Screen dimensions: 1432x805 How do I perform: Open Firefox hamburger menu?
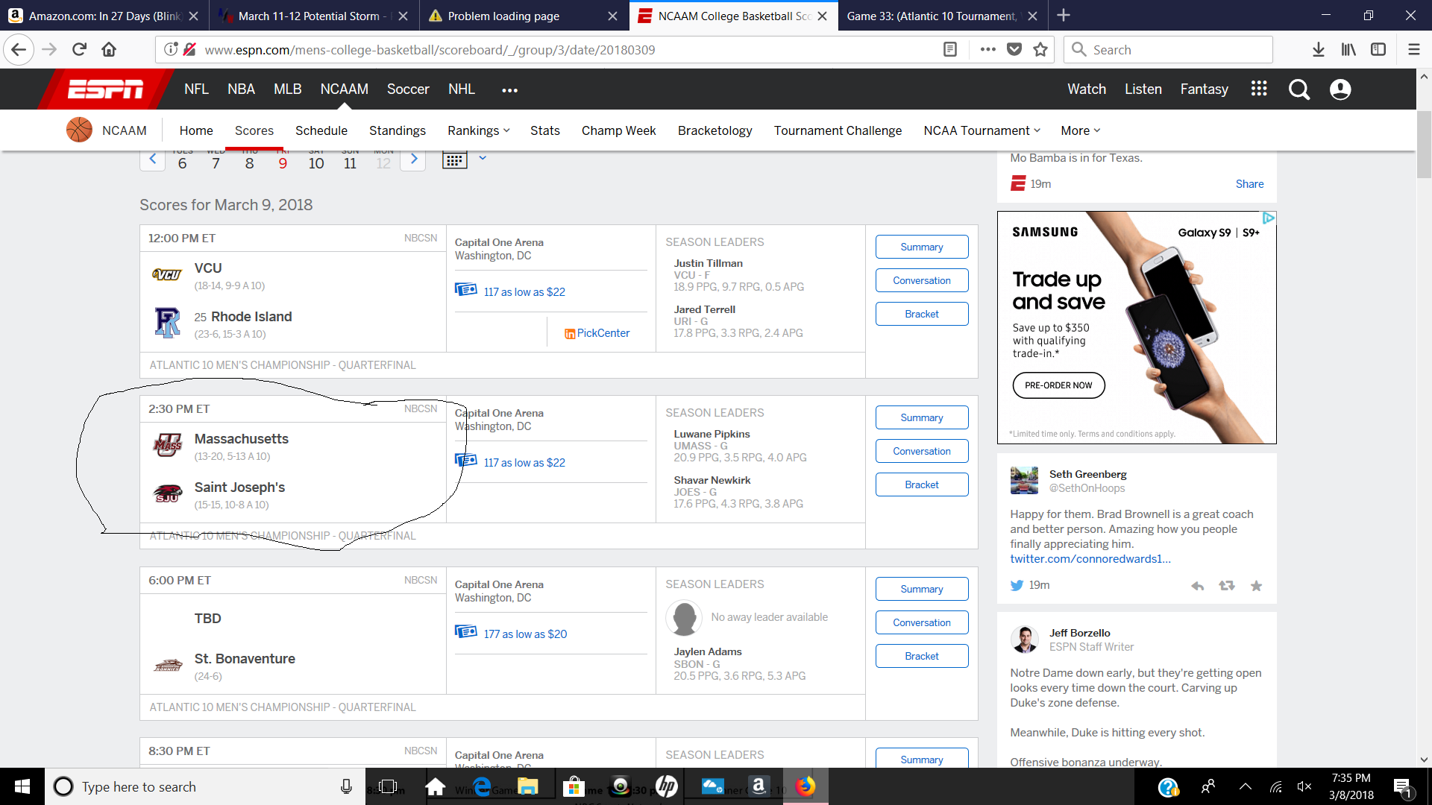1413,50
